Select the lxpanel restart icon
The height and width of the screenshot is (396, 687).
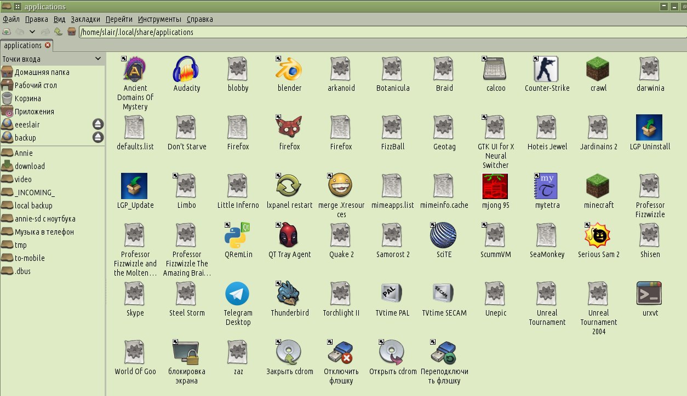click(x=289, y=186)
